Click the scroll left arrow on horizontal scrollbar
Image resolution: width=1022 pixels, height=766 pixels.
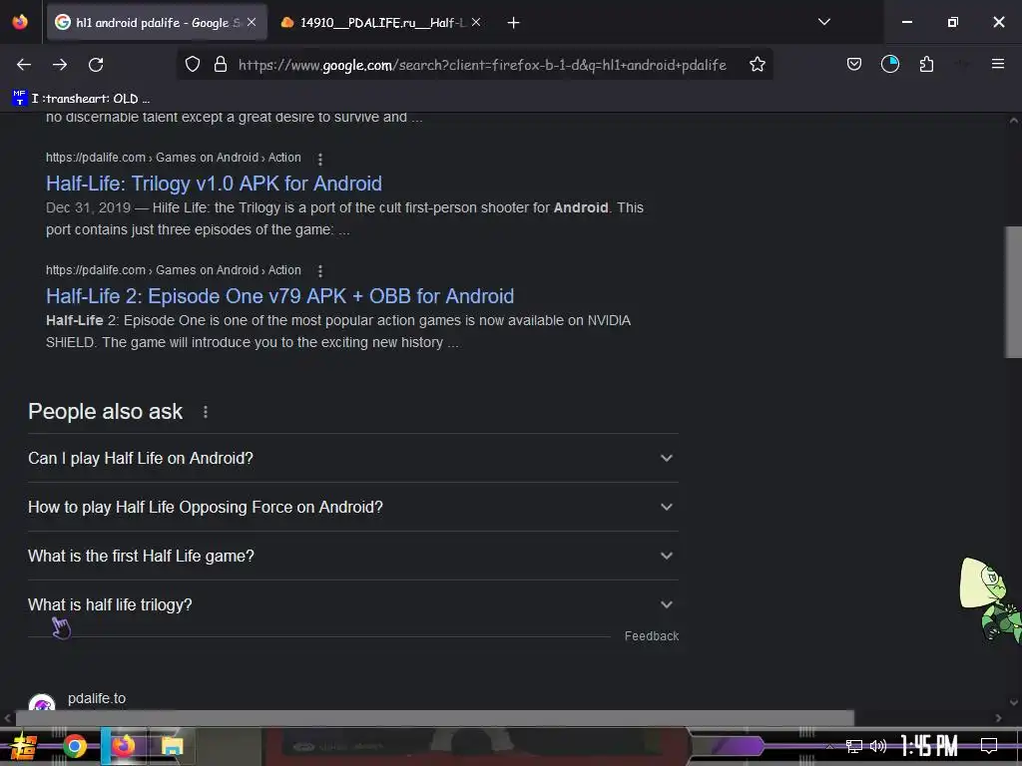point(7,718)
